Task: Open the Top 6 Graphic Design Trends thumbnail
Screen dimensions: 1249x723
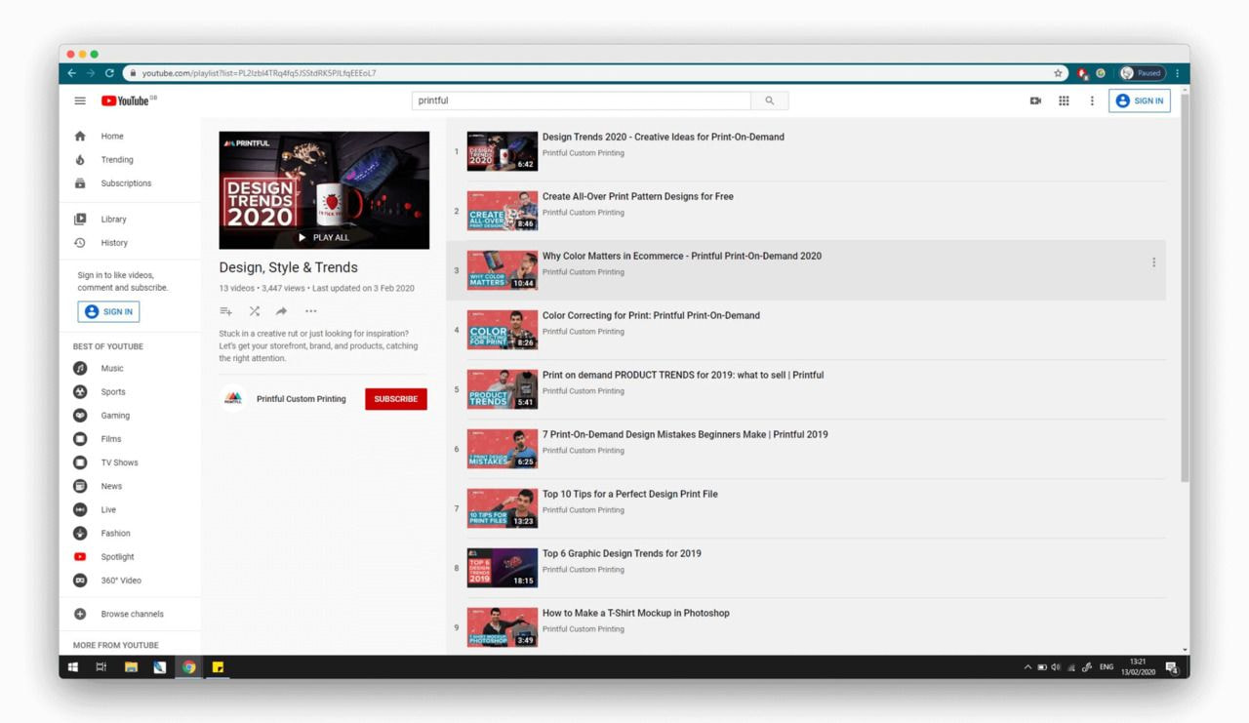Action: click(x=502, y=568)
